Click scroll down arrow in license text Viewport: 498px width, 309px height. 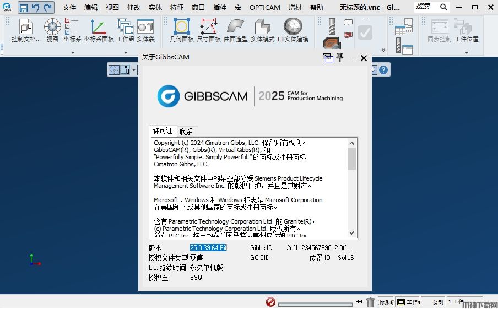pyautogui.click(x=351, y=233)
